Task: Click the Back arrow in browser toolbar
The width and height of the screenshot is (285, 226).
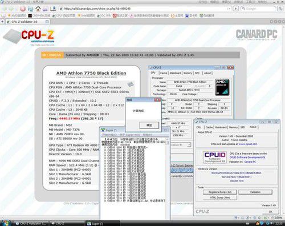Action: tap(5, 9)
